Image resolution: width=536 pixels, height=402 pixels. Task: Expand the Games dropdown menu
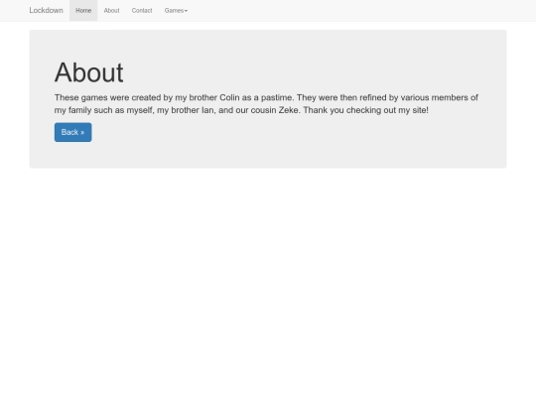tap(176, 11)
